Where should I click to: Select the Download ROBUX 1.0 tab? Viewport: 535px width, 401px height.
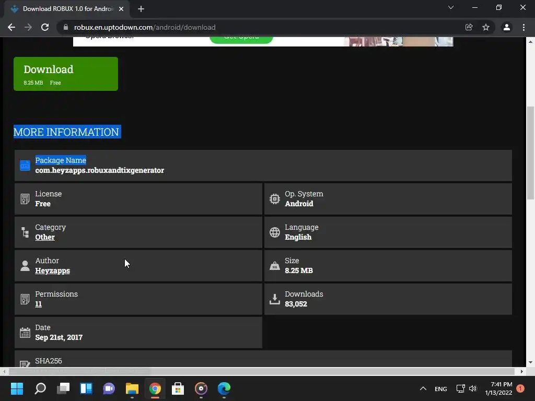[x=67, y=9]
